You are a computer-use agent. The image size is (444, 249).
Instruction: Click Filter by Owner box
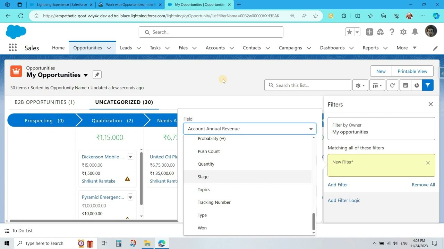coord(381,129)
